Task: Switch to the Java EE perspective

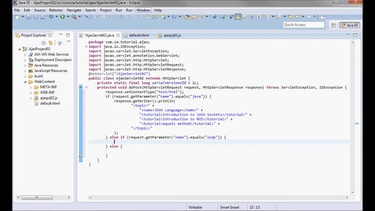Action: coord(350,25)
